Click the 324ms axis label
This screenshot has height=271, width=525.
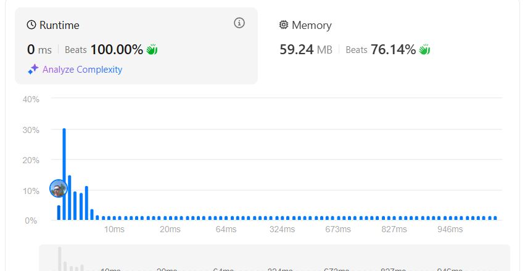(x=282, y=230)
